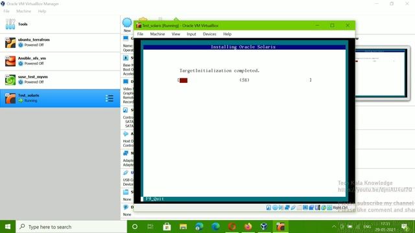Viewport: 415px width, 233px height.
Task: Click the Network section icon in Manager details
Action: coord(126,153)
